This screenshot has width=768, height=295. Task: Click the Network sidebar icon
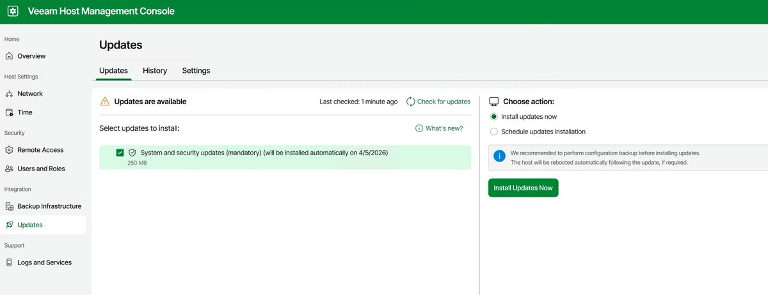[x=9, y=94]
